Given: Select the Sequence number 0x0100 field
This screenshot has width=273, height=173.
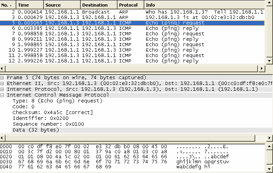Looking at the screenshot, I should [x=48, y=124].
